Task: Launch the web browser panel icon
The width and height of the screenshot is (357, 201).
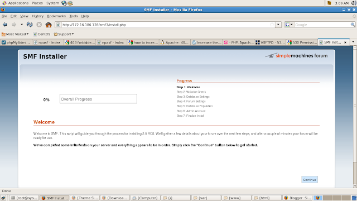Action: point(64,3)
